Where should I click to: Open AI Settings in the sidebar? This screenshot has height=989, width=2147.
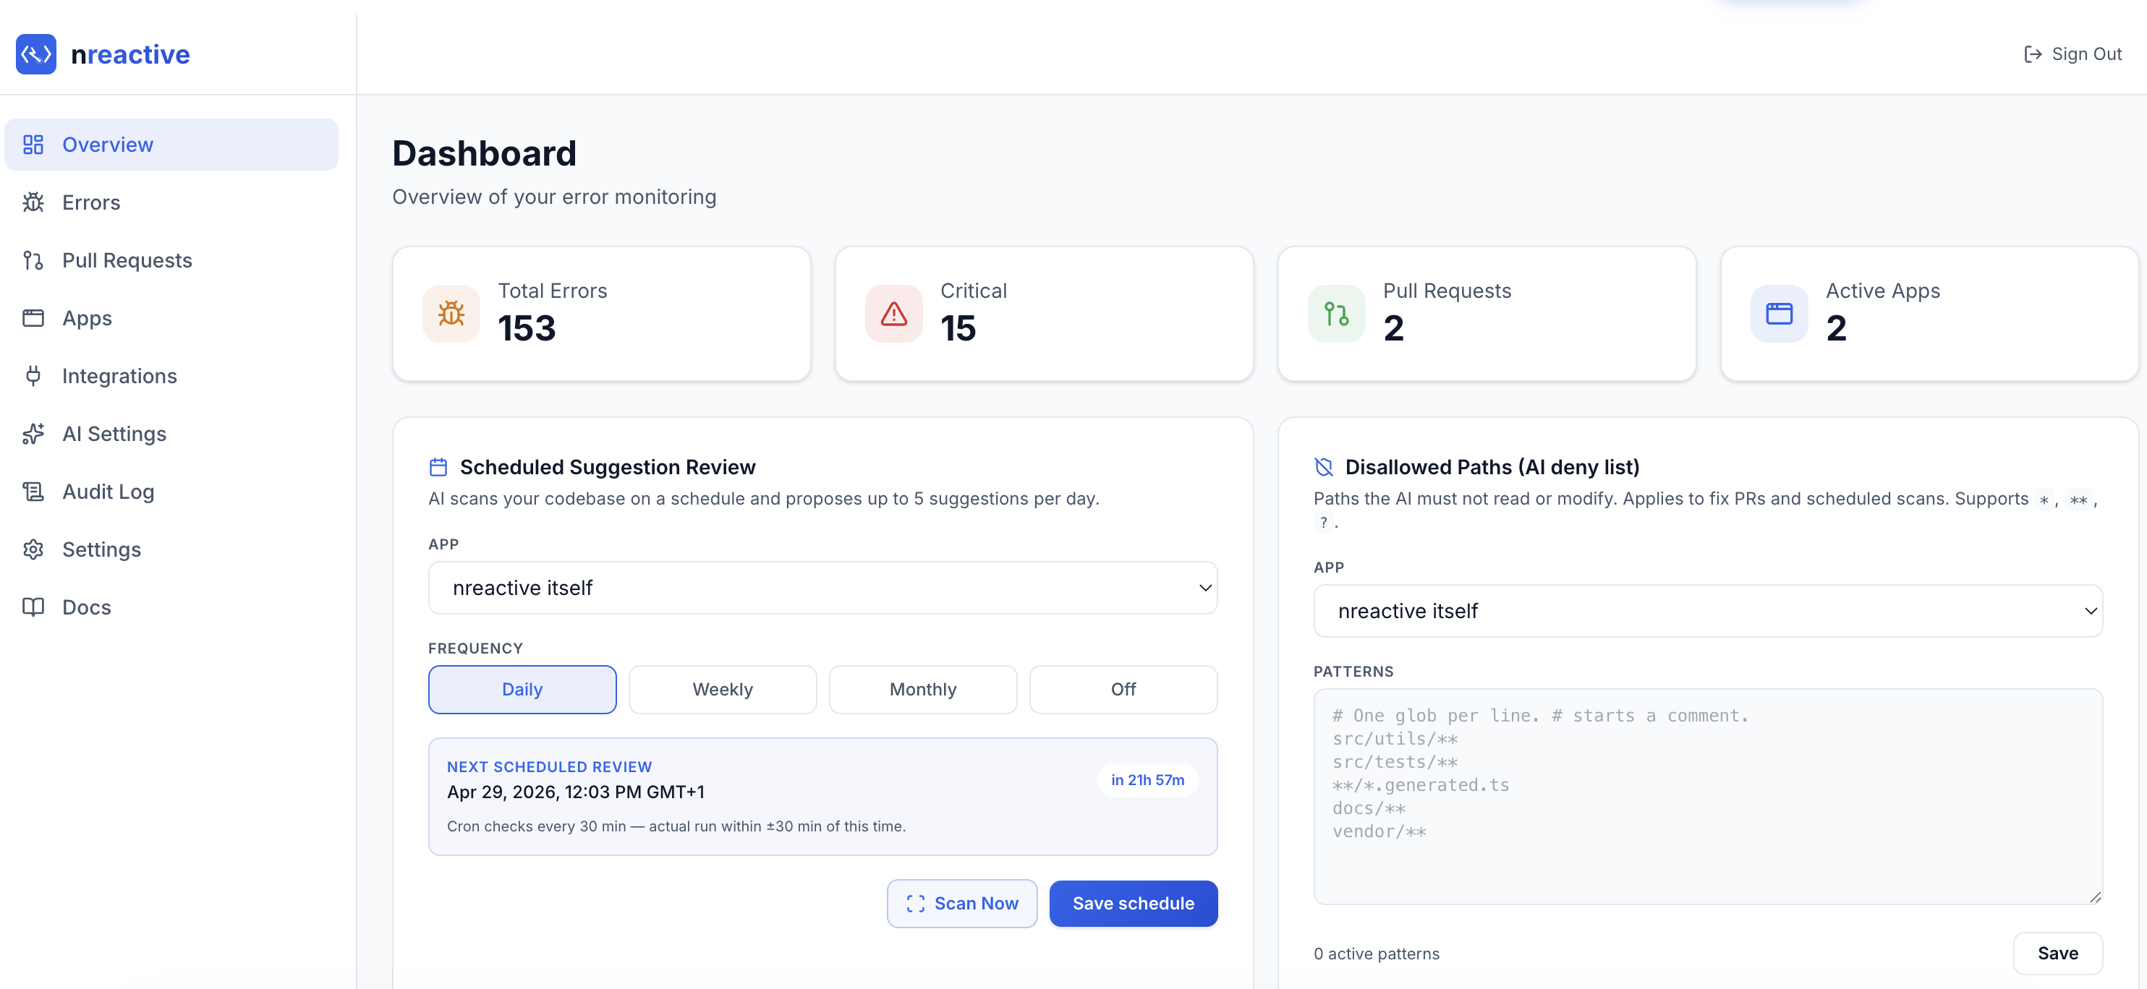(x=171, y=434)
